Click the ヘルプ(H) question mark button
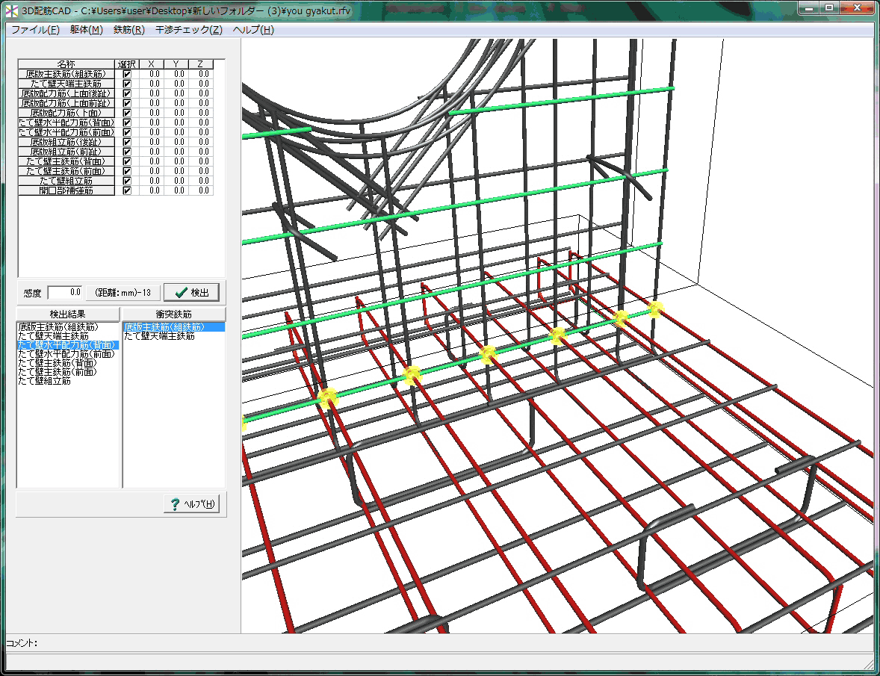Viewport: 880px width, 676px height. click(x=191, y=503)
